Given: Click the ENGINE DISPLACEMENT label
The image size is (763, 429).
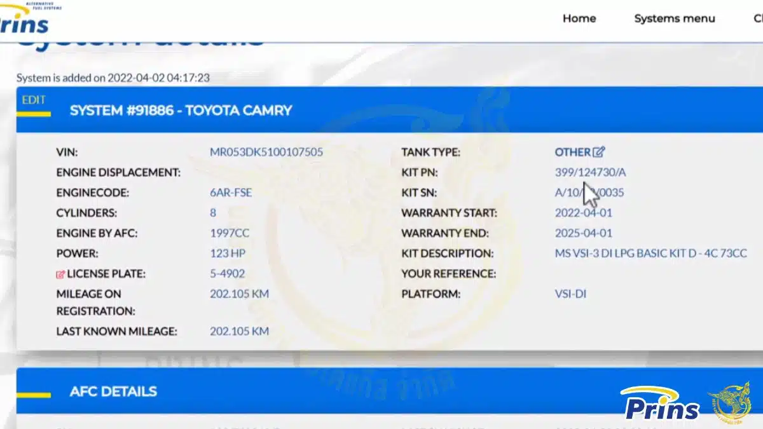Looking at the screenshot, I should pos(118,172).
